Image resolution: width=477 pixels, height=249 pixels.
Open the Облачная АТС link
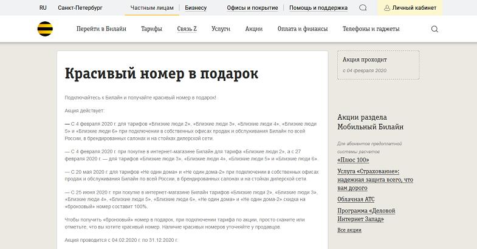(356, 199)
